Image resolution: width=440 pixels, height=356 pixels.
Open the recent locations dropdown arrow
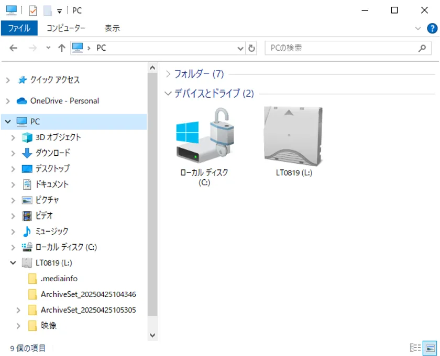pos(48,48)
